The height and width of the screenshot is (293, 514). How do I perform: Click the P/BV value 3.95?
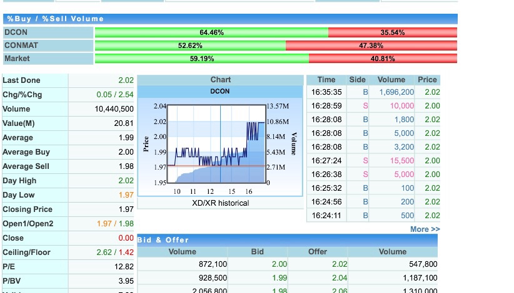[126, 281]
